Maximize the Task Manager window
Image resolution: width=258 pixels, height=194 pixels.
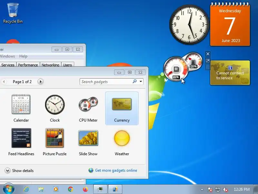point(67,49)
